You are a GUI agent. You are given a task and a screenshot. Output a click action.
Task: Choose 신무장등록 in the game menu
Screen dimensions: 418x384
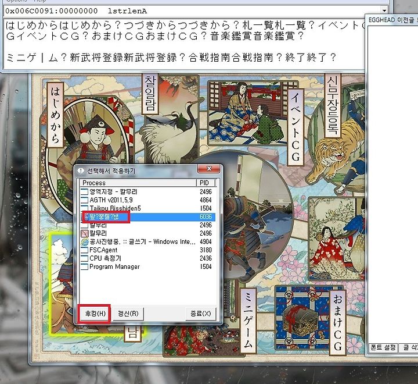tap(333, 105)
